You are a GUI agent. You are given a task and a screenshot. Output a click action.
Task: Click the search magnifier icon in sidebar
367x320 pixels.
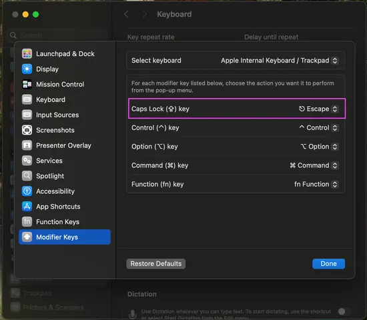(13, 35)
